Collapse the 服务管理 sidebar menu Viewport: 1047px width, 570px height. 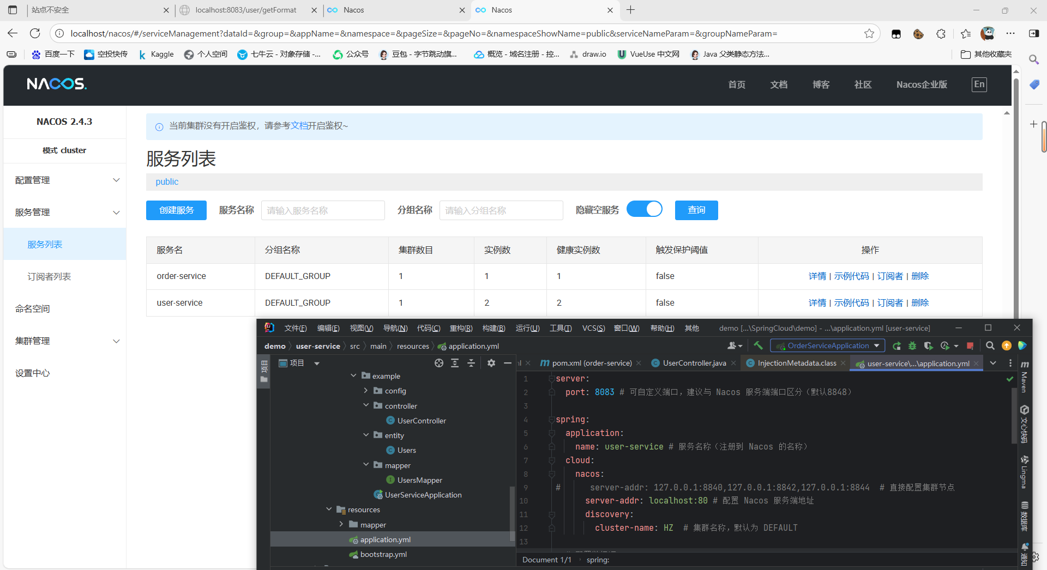[64, 213]
